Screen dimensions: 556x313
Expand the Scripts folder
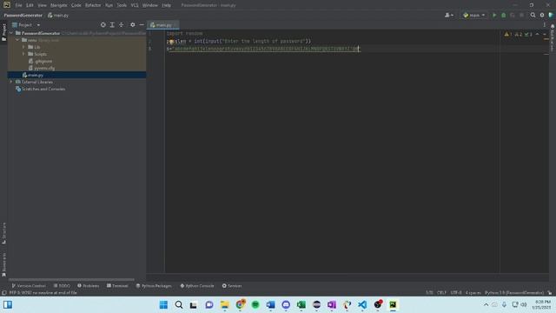[x=23, y=54]
